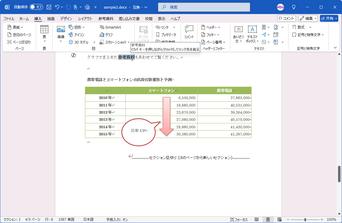Open the 図形 shapes gallery
342x223 pixels.
pos(77,27)
